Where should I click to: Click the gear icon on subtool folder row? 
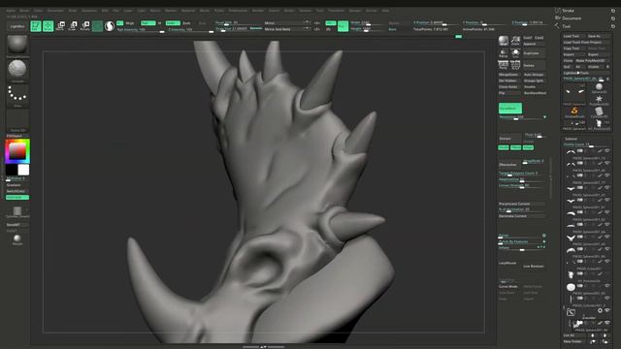tap(601, 311)
